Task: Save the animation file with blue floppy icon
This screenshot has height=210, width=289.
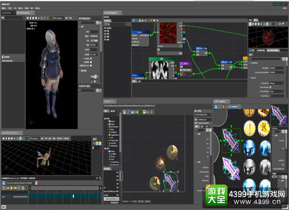Action: coord(3,183)
